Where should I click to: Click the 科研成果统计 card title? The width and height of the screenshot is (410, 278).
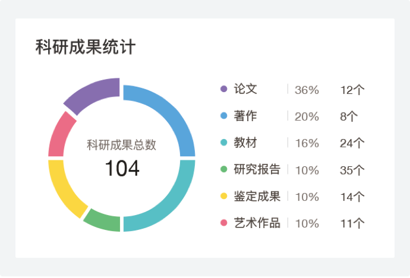pyautogui.click(x=86, y=47)
